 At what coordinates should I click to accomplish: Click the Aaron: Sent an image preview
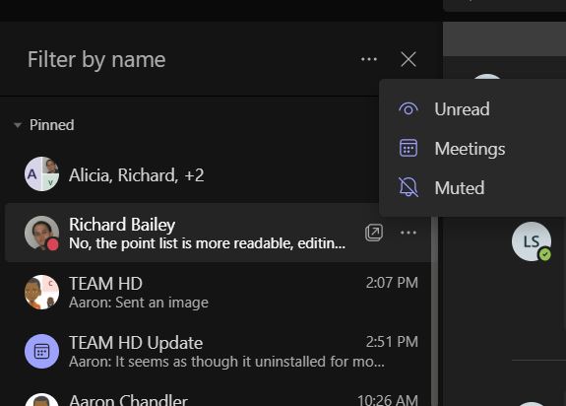pos(139,303)
